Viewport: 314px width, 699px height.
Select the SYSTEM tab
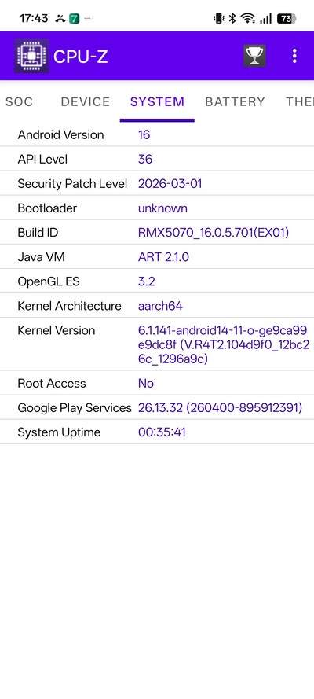pyautogui.click(x=157, y=101)
